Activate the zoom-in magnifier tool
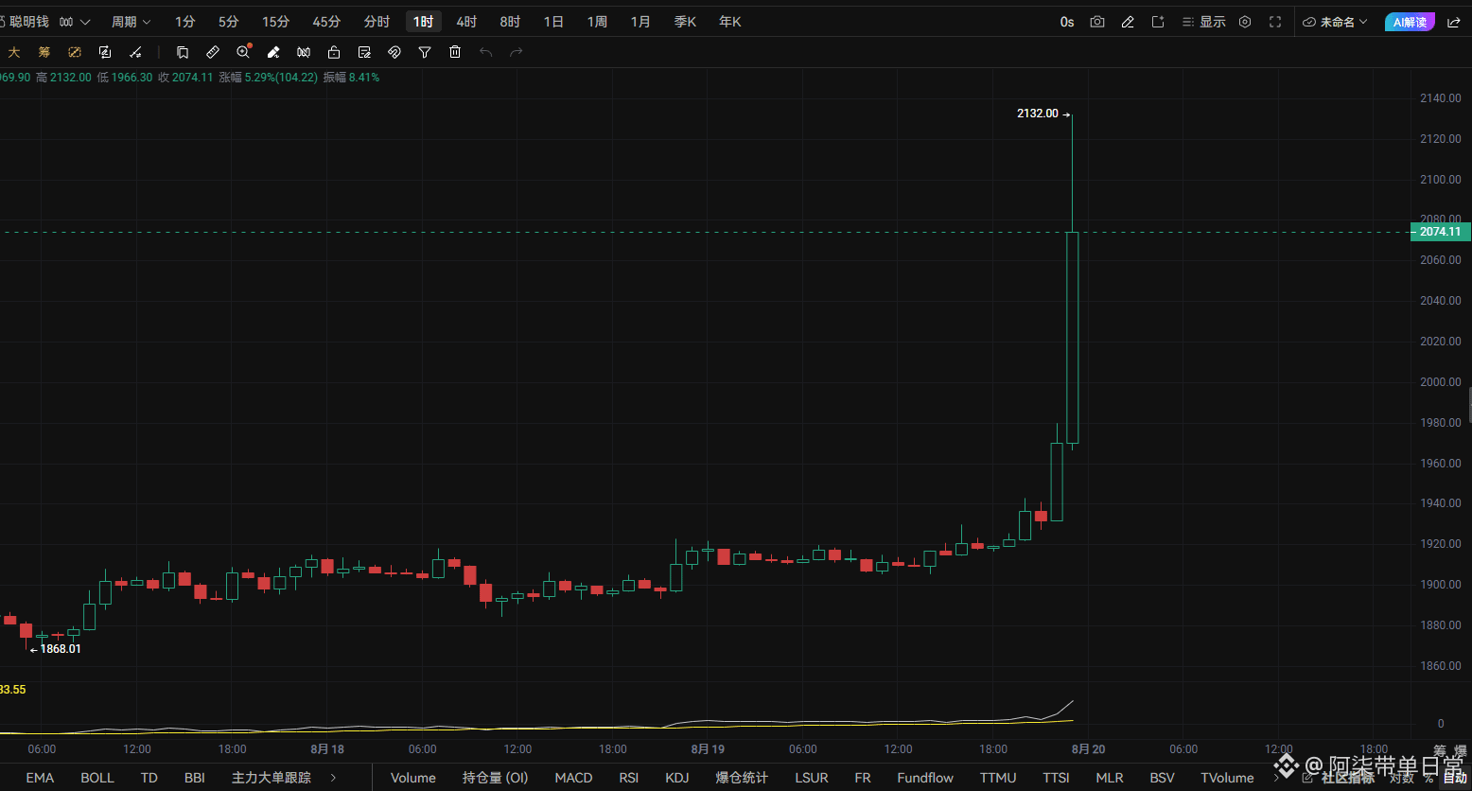The height and width of the screenshot is (791, 1472). coord(243,52)
